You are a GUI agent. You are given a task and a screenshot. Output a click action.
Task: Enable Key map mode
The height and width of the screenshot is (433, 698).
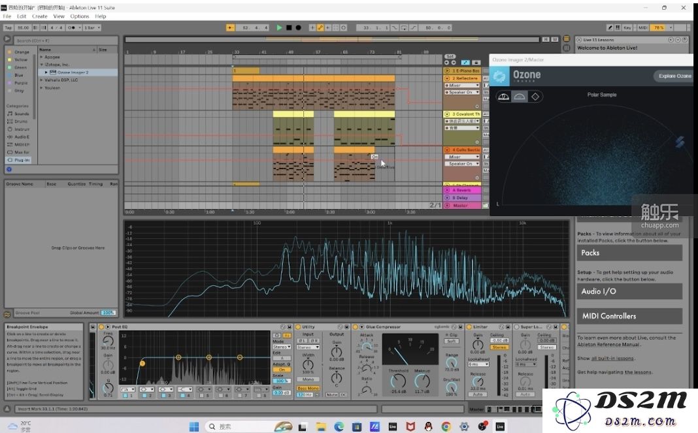627,27
